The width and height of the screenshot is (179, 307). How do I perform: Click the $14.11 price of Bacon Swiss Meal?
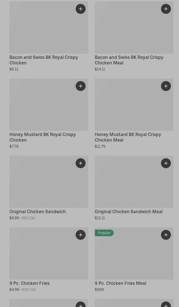(x=100, y=69)
